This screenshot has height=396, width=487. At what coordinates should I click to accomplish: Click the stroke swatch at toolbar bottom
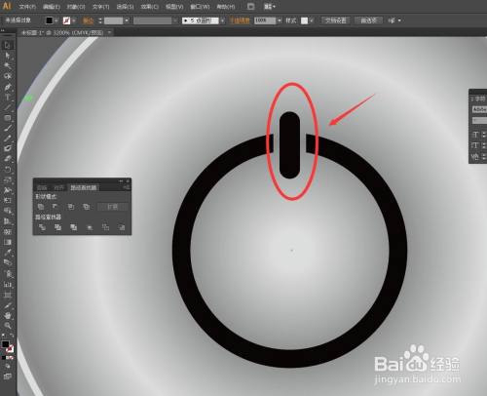click(x=10, y=348)
